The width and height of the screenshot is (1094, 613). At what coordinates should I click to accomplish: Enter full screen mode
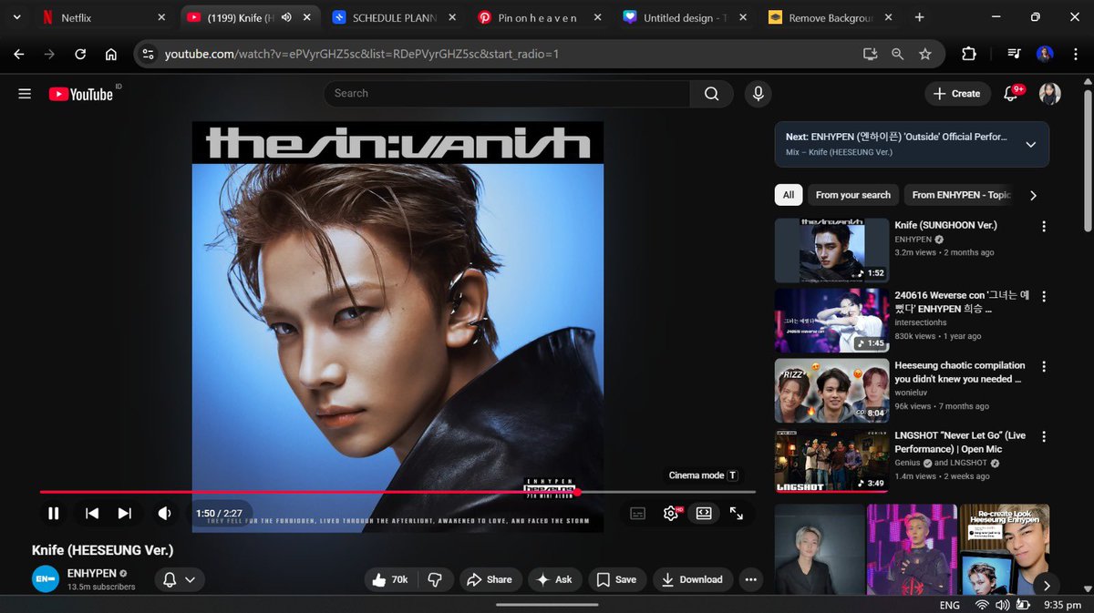pyautogui.click(x=737, y=514)
